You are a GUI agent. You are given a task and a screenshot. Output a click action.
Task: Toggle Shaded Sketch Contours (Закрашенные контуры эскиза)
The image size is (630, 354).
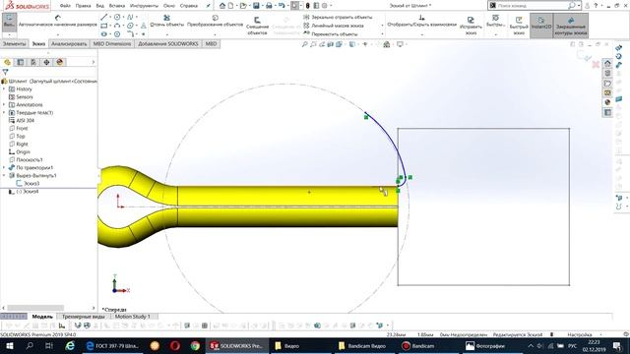571,25
